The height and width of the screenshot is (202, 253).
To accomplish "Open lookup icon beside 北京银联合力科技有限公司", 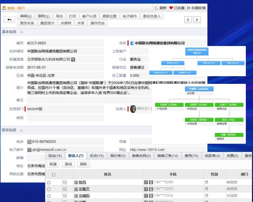I will tap(73, 59).
